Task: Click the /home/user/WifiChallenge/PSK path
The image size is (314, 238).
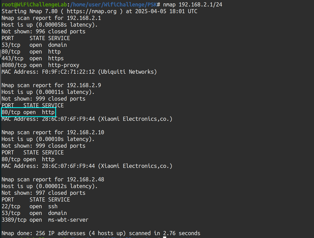Action: tap(113, 5)
